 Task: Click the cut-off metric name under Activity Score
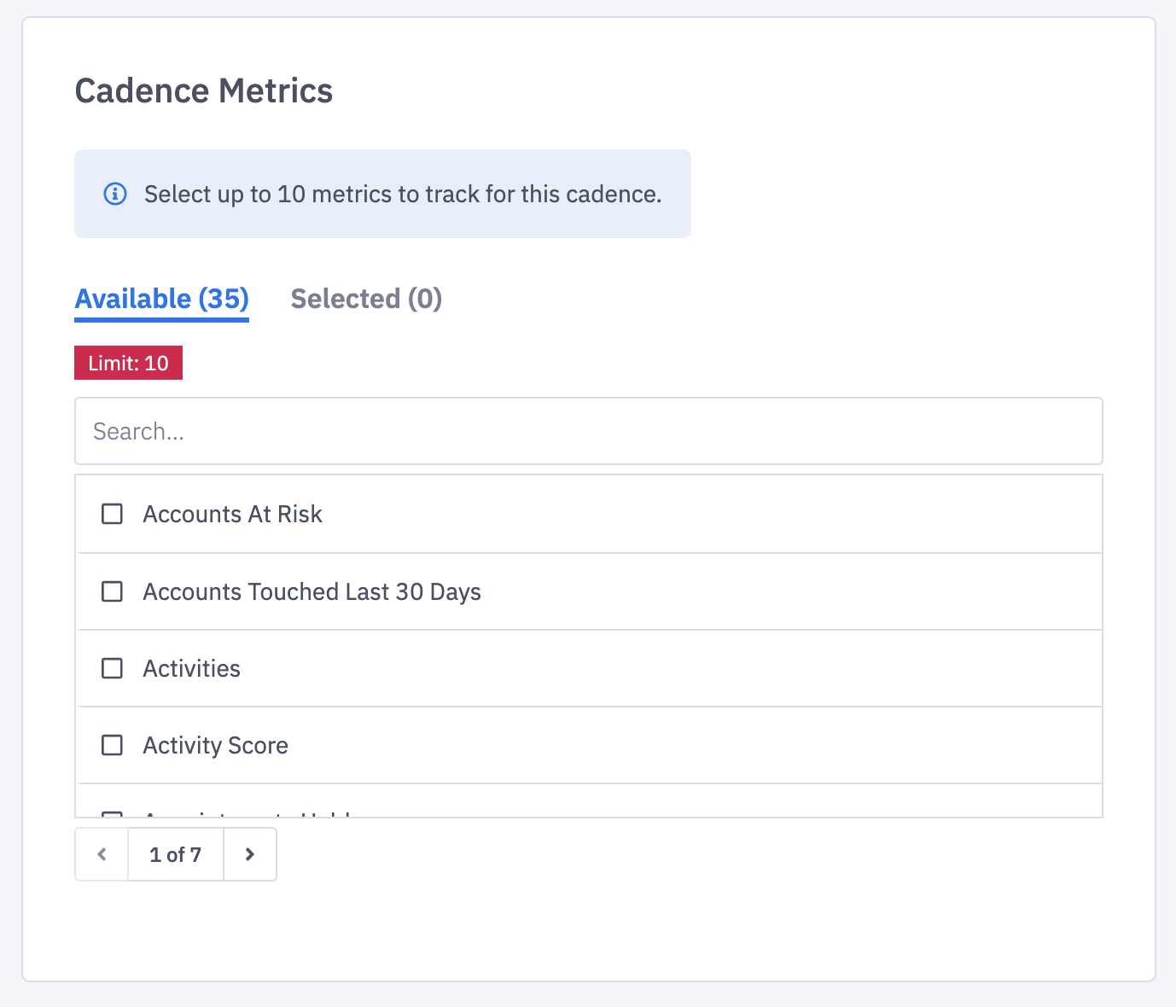pyautogui.click(x=247, y=814)
